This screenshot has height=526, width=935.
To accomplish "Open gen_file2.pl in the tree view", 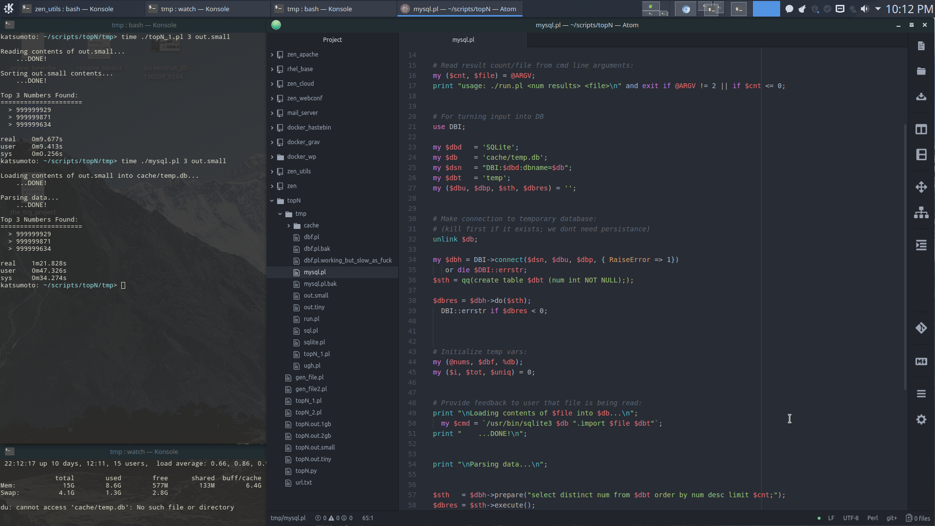I will pyautogui.click(x=311, y=389).
